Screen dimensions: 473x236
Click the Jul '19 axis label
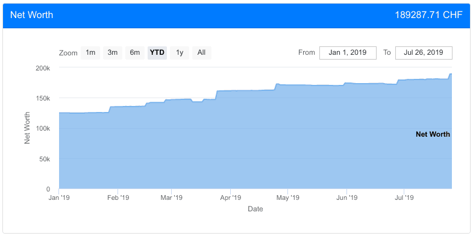(x=404, y=198)
